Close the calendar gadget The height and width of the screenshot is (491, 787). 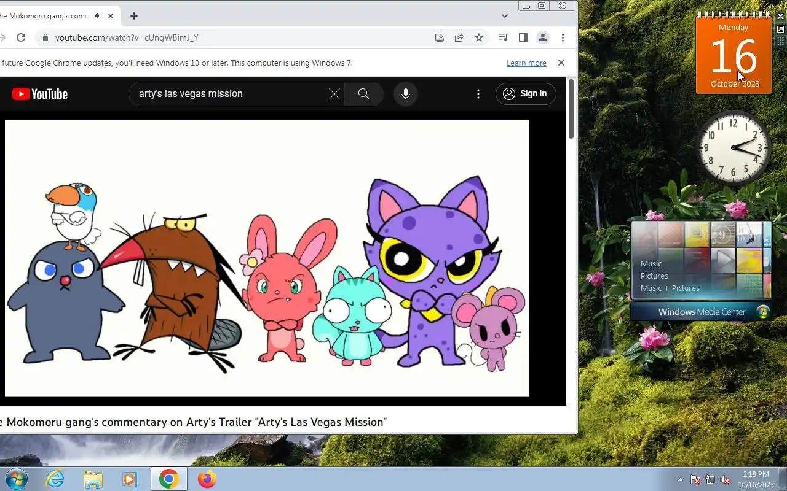[780, 16]
